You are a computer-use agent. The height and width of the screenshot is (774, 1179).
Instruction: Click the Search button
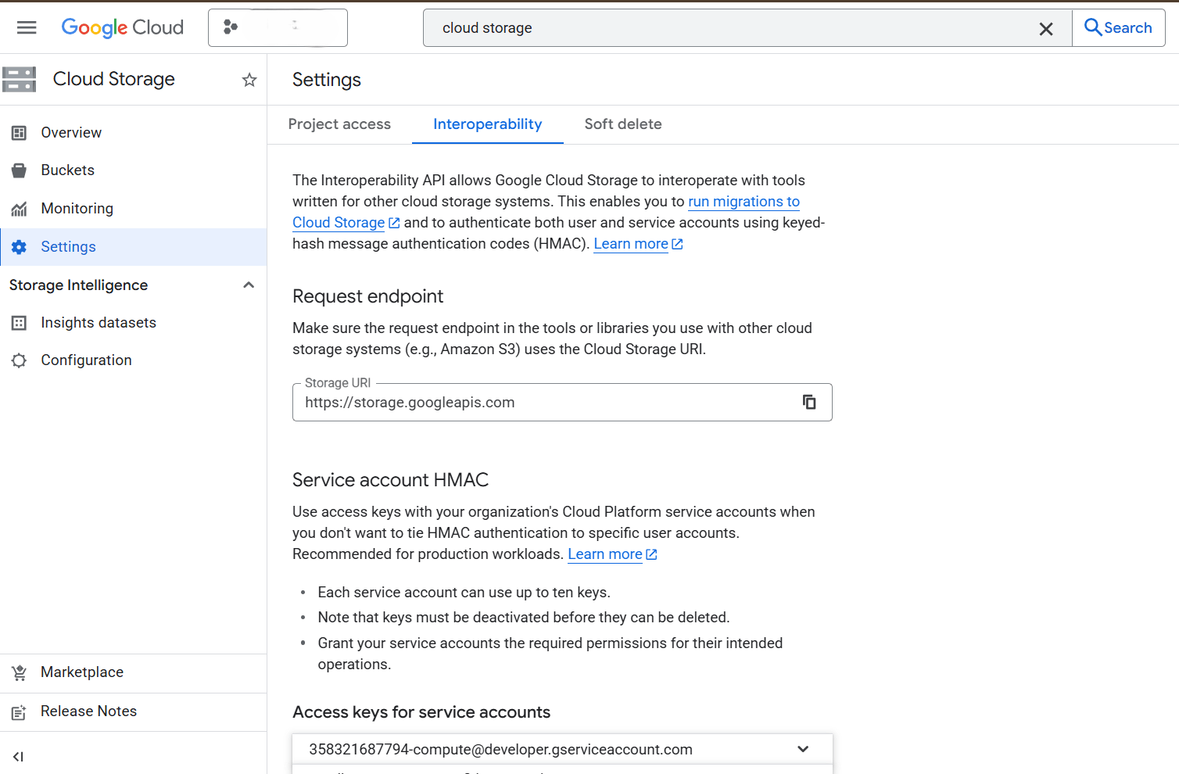coord(1118,27)
